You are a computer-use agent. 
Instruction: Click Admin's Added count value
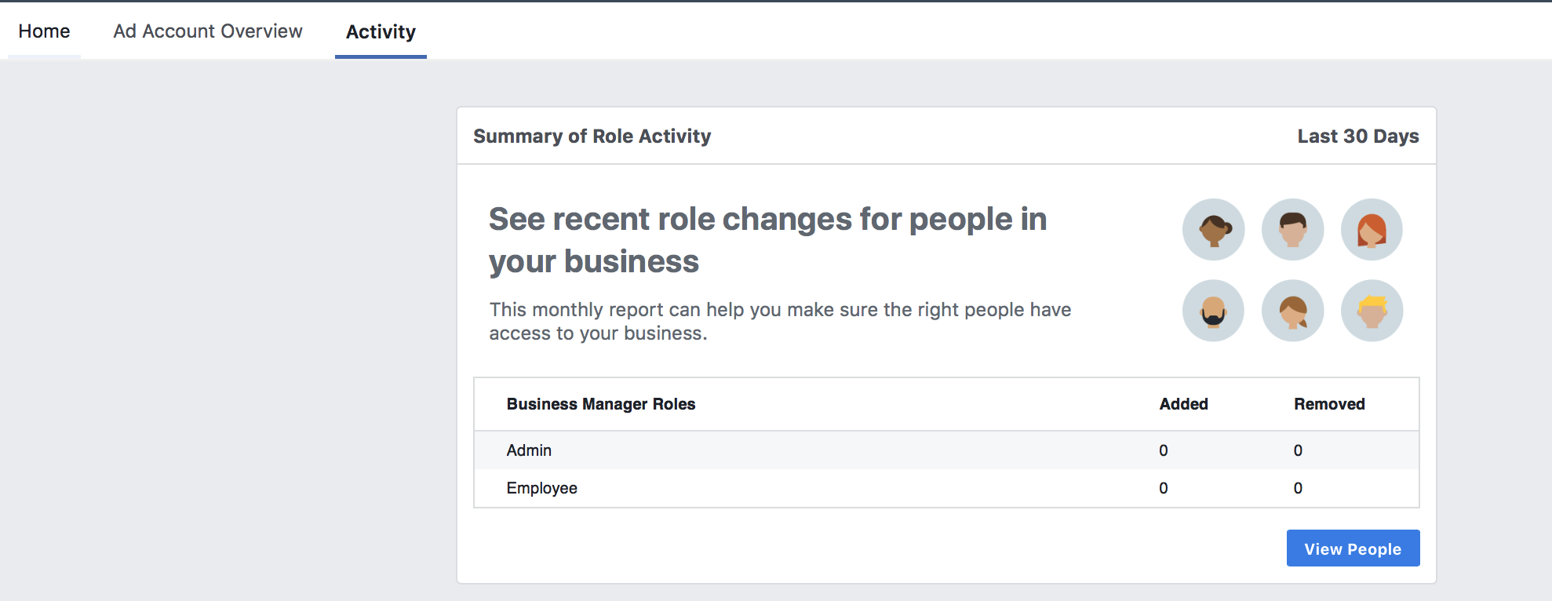(1164, 450)
